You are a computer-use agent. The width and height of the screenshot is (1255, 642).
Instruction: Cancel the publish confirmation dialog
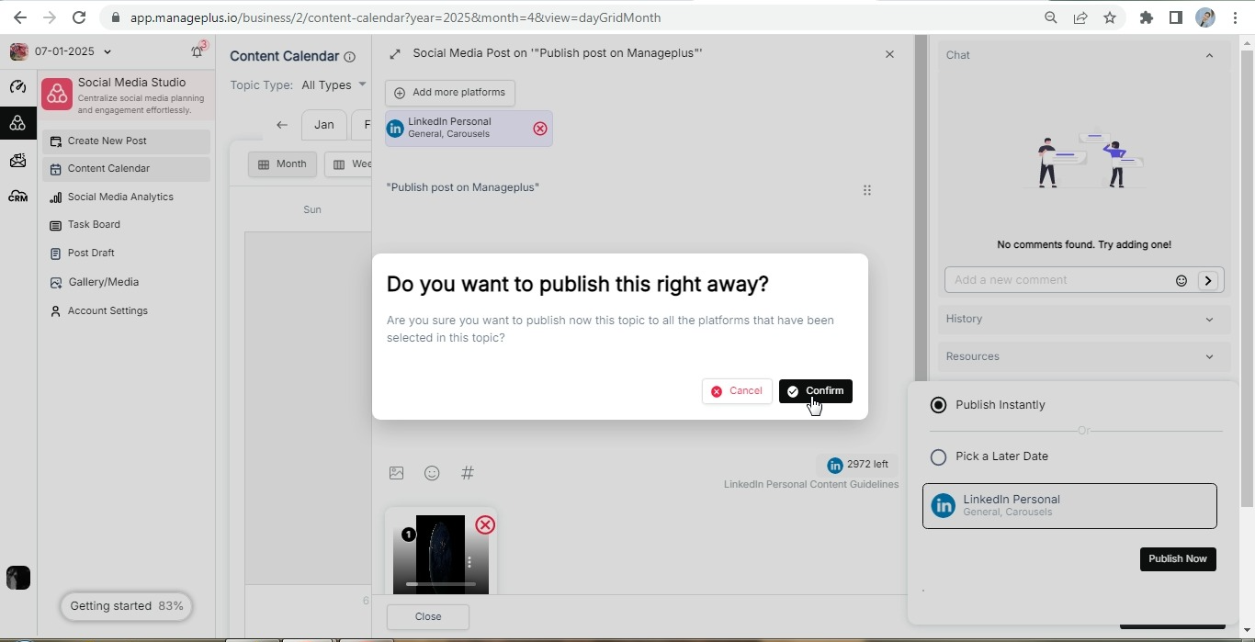[737, 391]
